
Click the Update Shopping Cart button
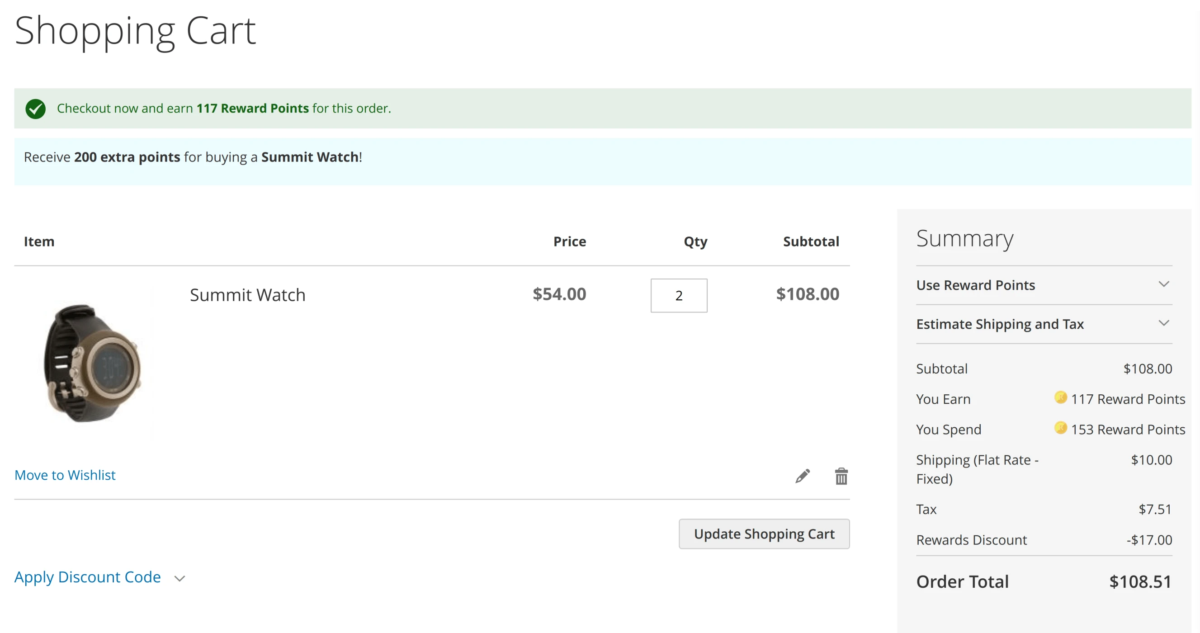click(764, 534)
